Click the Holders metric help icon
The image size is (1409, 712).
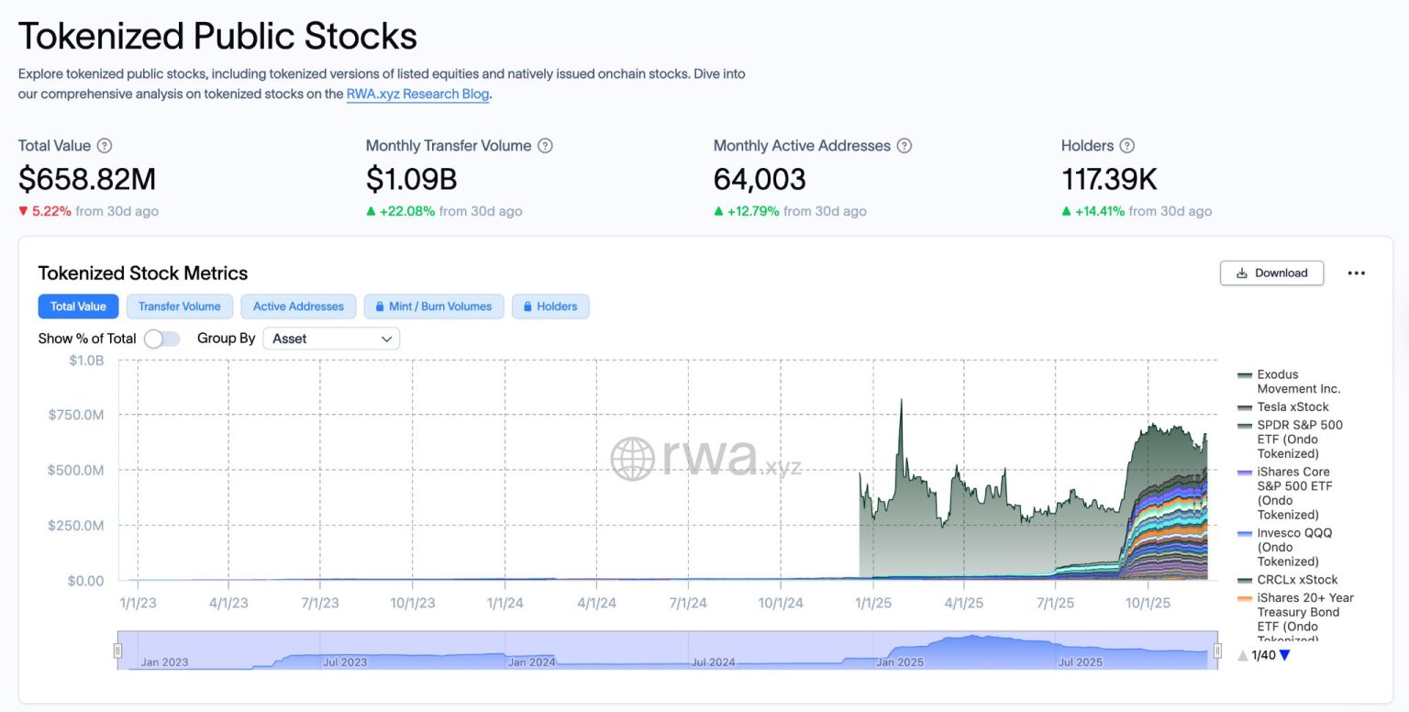[1127, 146]
